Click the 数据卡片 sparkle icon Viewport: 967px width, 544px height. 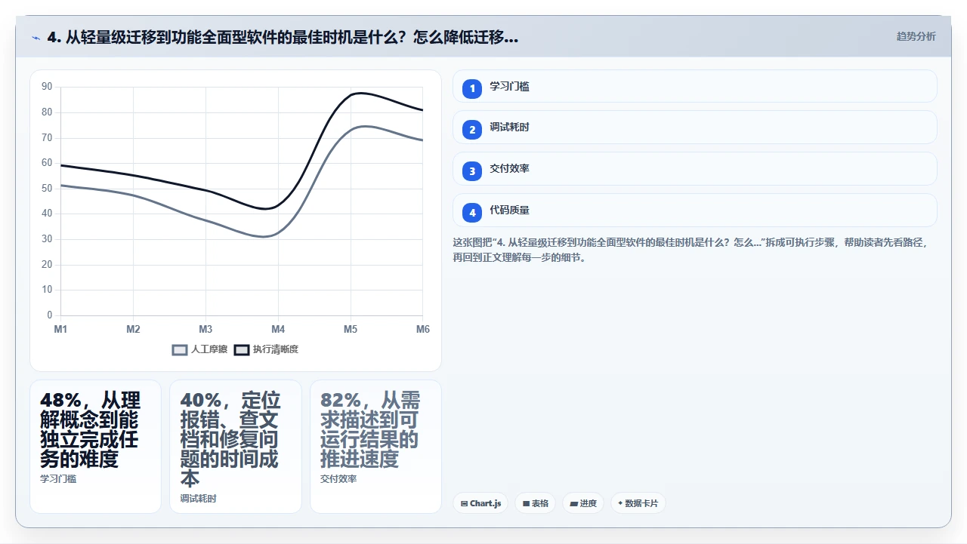click(620, 503)
